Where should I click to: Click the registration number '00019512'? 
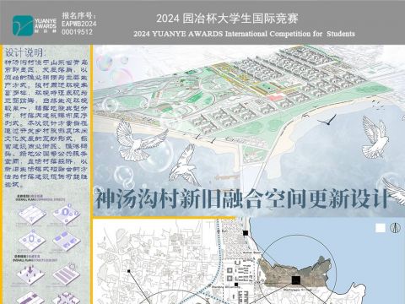tap(77, 32)
